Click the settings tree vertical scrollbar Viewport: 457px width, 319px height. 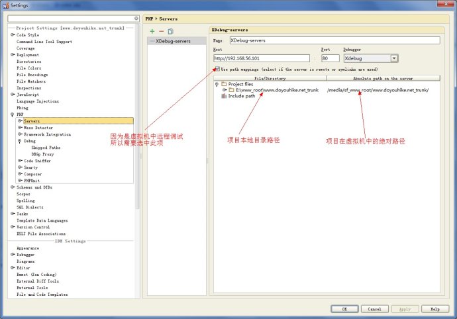click(x=137, y=116)
